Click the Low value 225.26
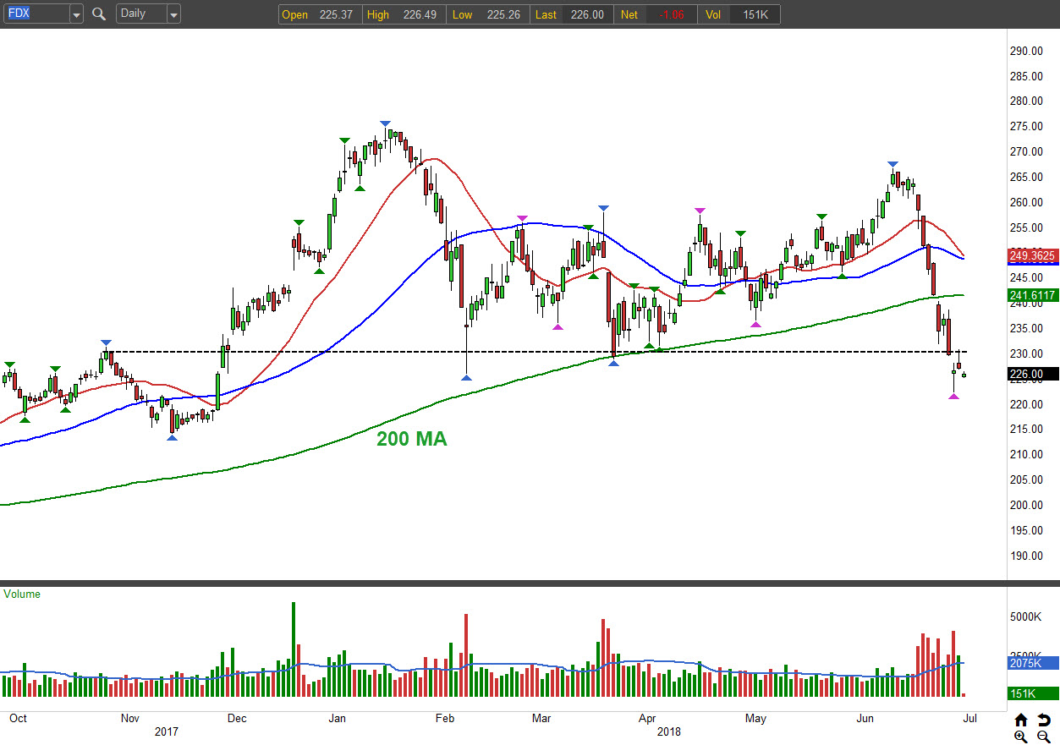Image resolution: width=1060 pixels, height=745 pixels. coord(503,14)
